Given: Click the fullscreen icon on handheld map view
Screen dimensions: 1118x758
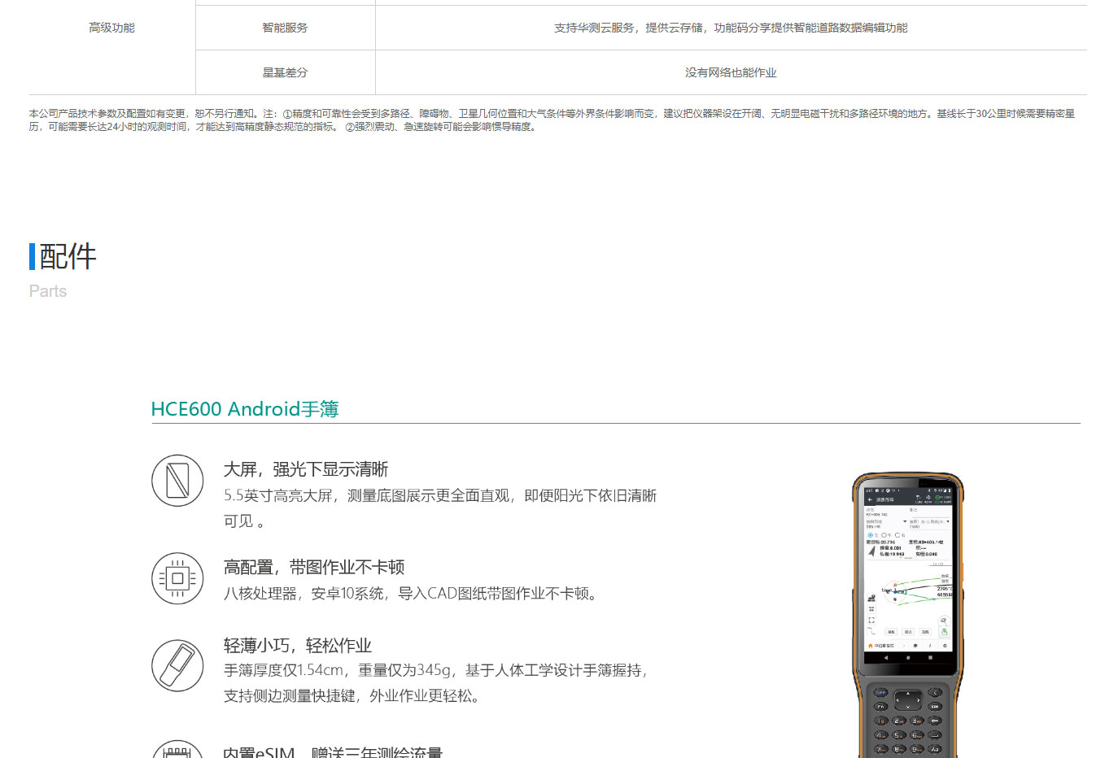Looking at the screenshot, I should pyautogui.click(x=871, y=620).
